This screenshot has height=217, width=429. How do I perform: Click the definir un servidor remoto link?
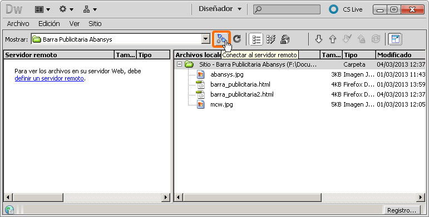(50, 78)
